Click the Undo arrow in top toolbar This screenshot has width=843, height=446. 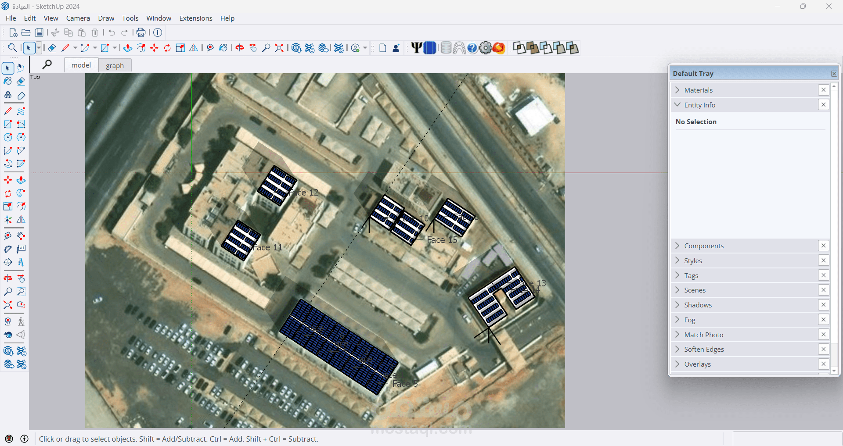point(112,32)
